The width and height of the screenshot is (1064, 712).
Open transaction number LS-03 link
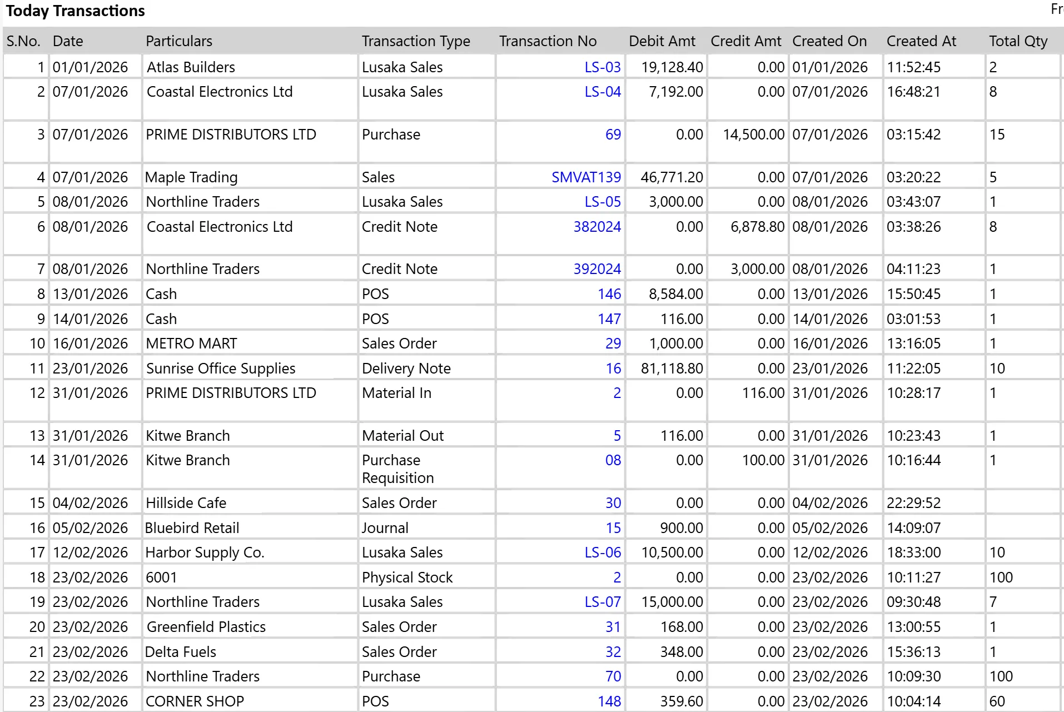click(602, 67)
